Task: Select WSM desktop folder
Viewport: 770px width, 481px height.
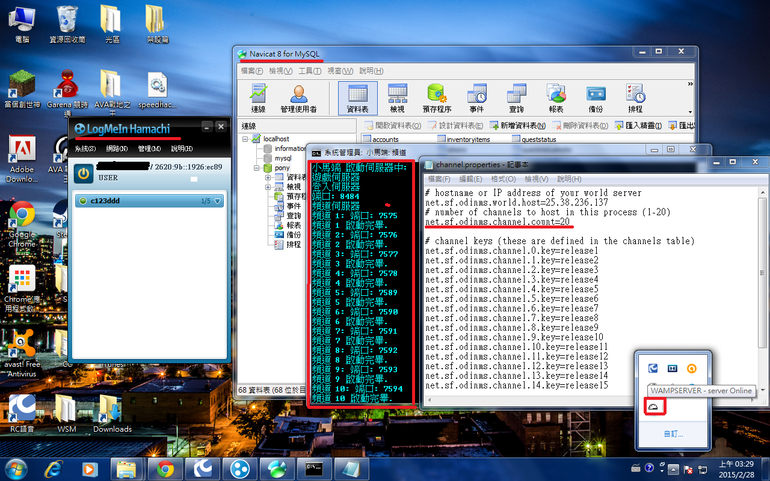Action: [x=67, y=413]
